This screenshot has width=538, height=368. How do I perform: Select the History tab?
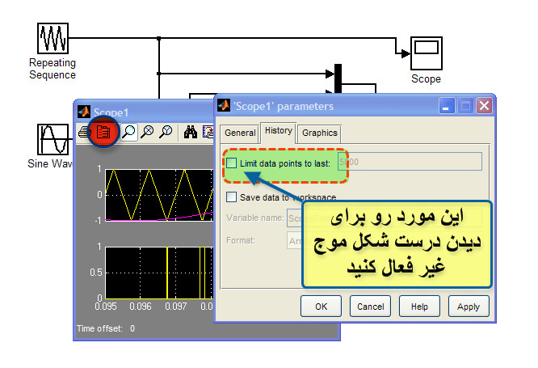[278, 131]
